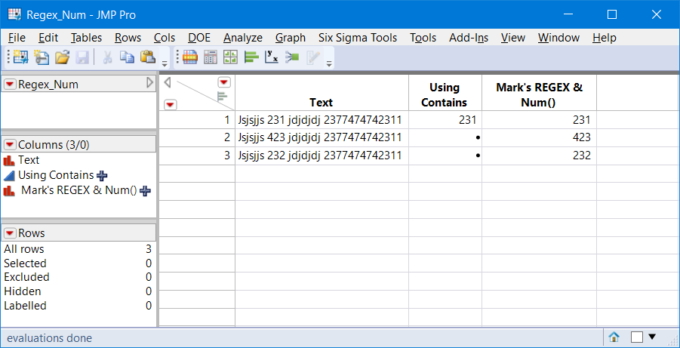
Task: Click the Copy icon in toolbar
Action: tap(127, 57)
